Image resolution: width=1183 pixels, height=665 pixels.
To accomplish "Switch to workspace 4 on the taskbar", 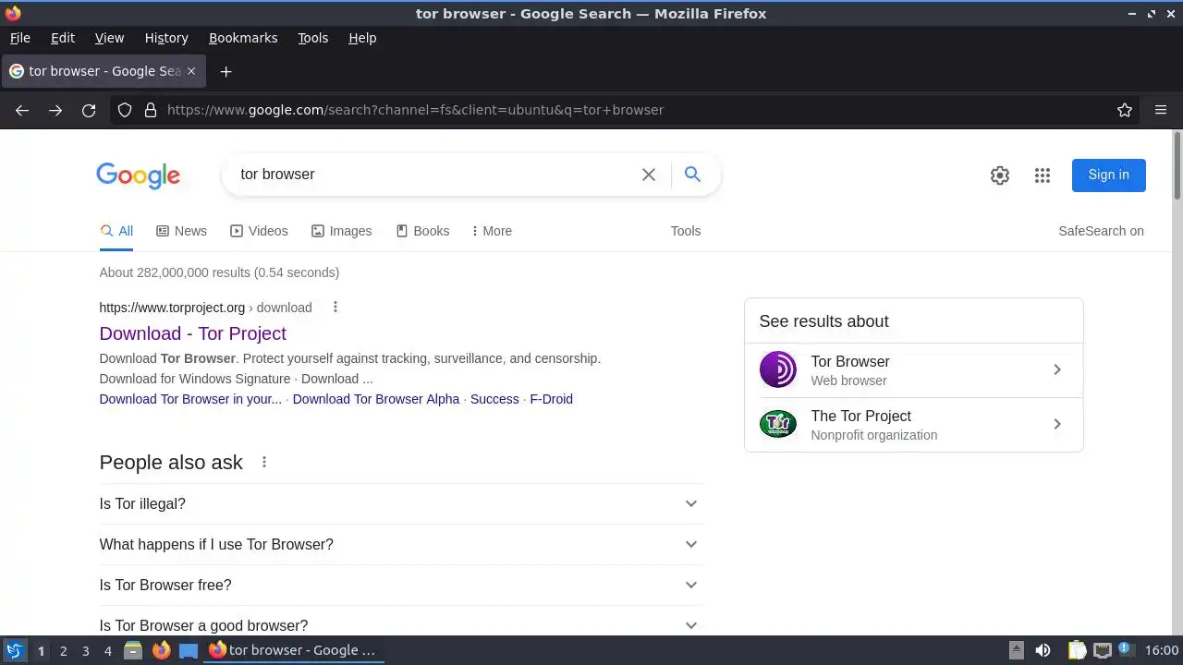I will pos(107,650).
